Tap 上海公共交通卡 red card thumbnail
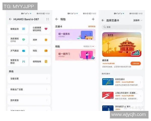Screen dimensions: 151x121 point(108,95)
